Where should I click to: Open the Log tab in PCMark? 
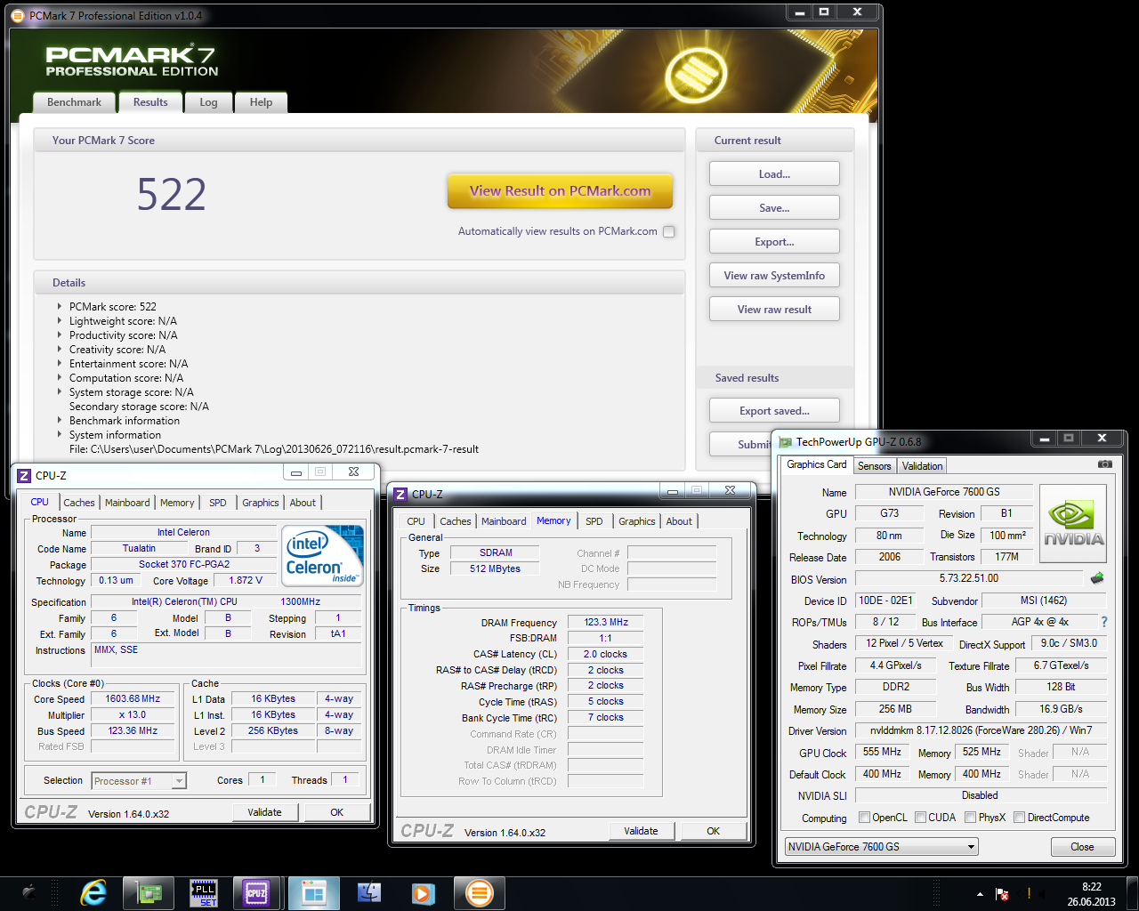208,102
